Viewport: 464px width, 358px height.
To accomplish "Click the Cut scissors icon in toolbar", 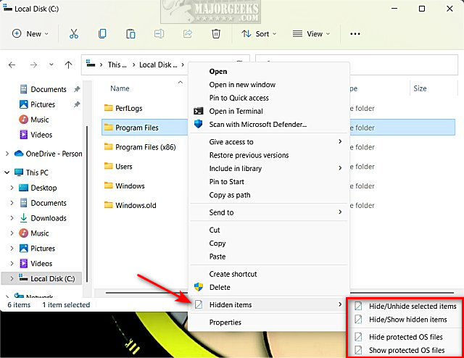I will (73, 33).
